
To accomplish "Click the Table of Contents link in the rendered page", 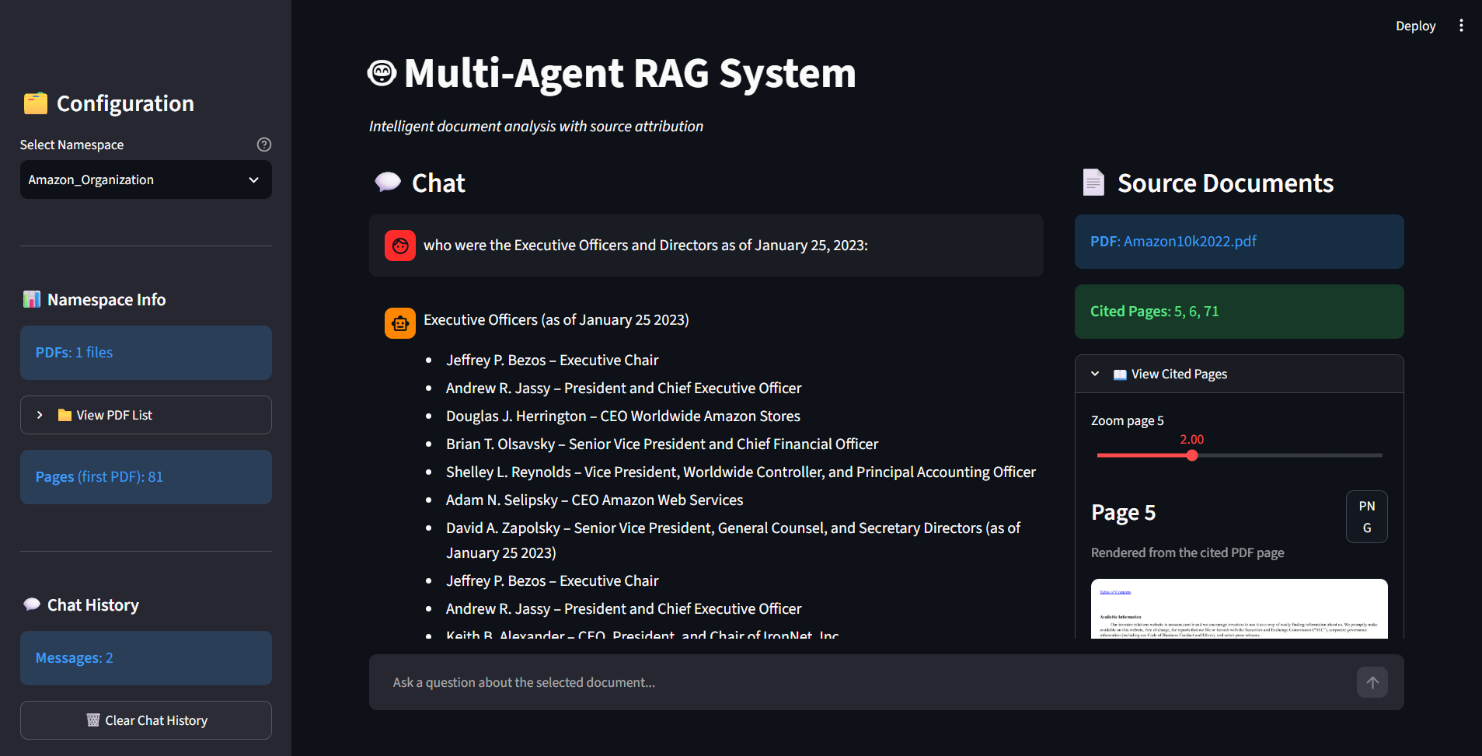I will pos(1115,592).
